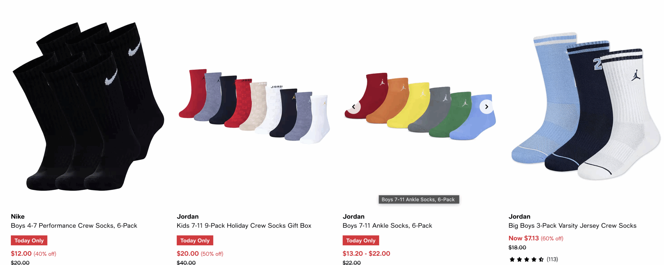
Task: Click the colorful ankle socks product image
Action: (420, 106)
